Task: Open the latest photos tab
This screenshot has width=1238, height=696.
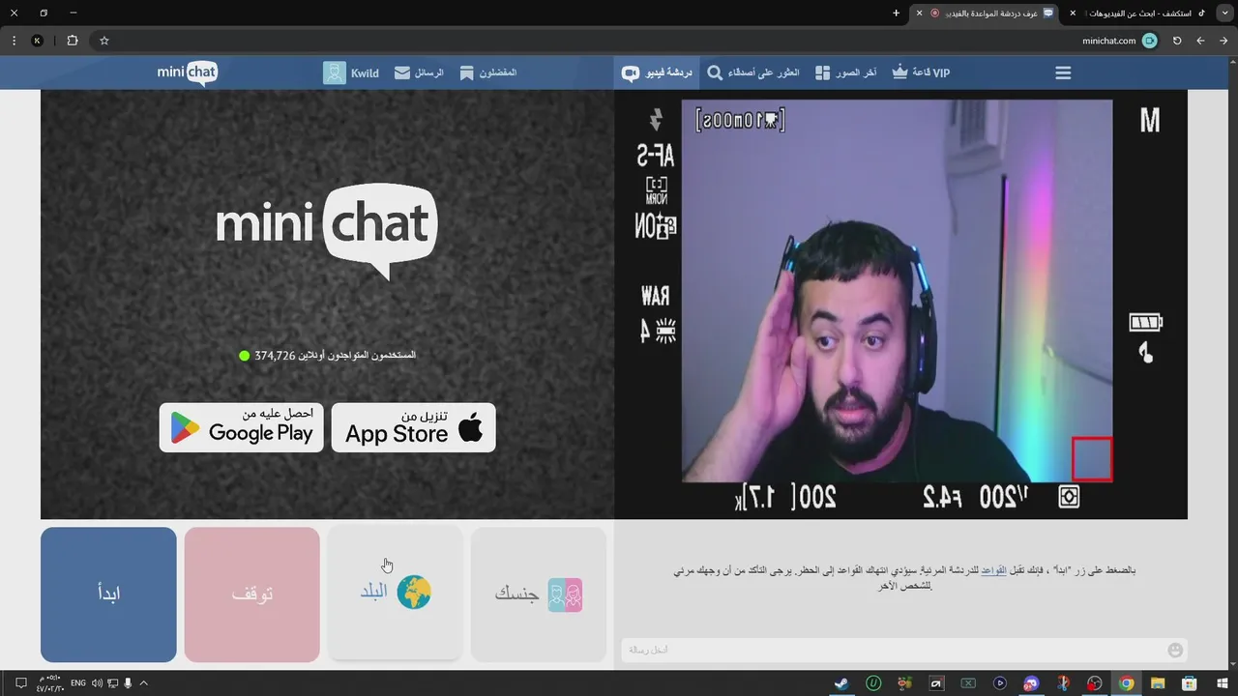Action: [x=845, y=72]
